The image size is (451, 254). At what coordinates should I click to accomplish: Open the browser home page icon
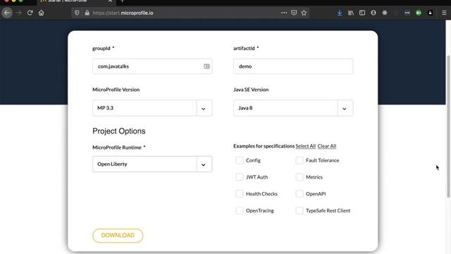tap(41, 13)
